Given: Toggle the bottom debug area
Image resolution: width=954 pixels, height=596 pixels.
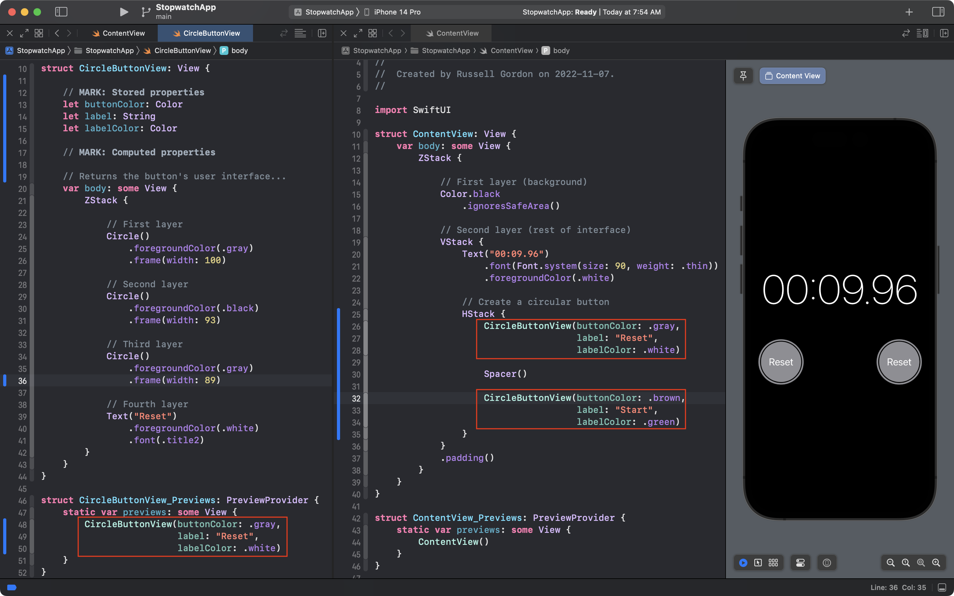Looking at the screenshot, I should pos(942,587).
